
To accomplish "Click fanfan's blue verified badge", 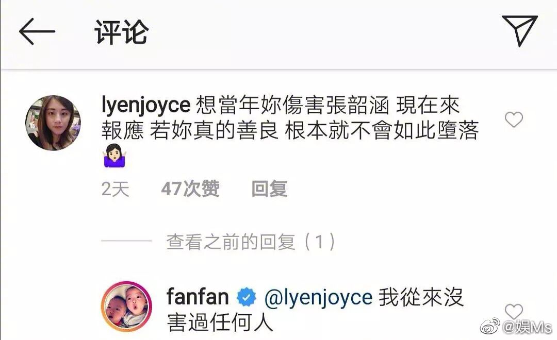I will coord(247,297).
